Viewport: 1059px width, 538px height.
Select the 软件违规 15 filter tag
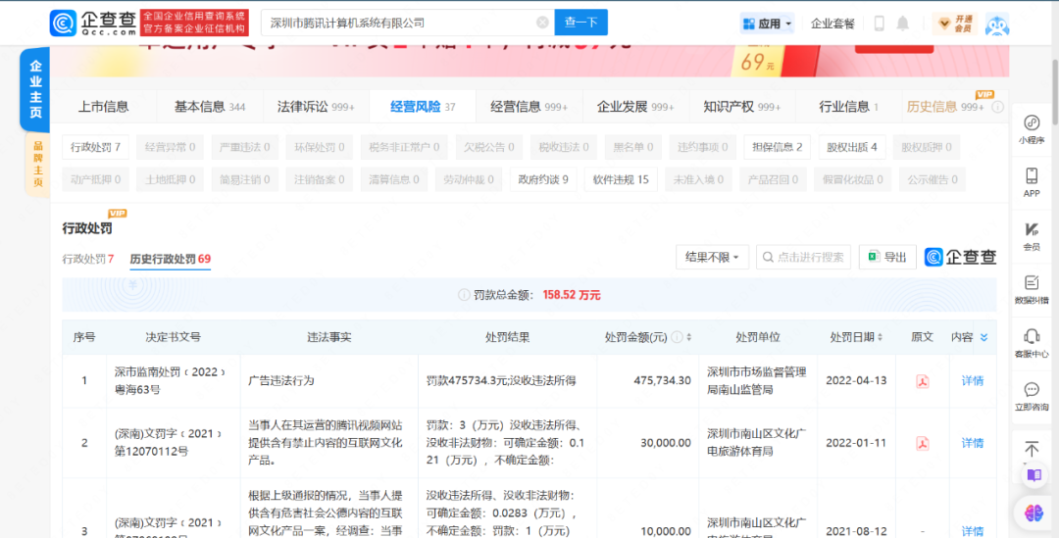pyautogui.click(x=621, y=179)
